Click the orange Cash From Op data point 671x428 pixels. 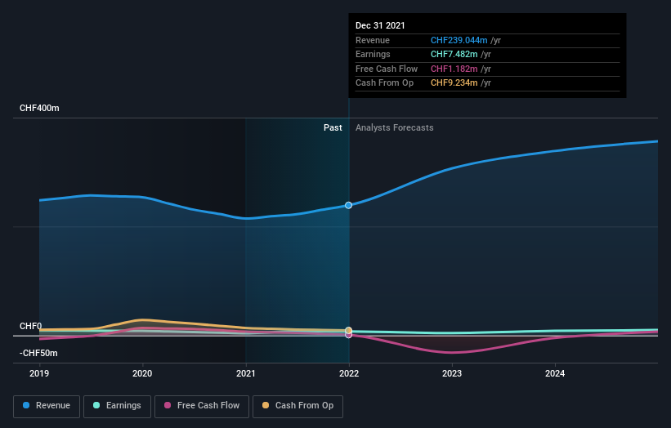[349, 331]
